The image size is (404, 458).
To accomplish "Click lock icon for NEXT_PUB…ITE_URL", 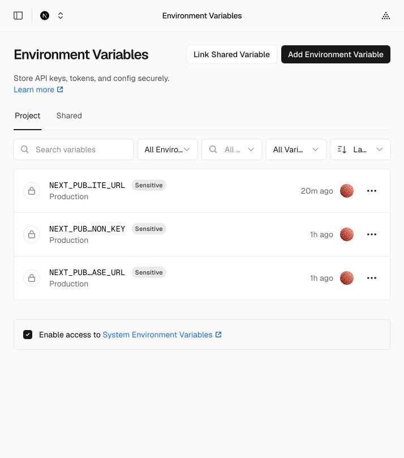I will click(32, 191).
